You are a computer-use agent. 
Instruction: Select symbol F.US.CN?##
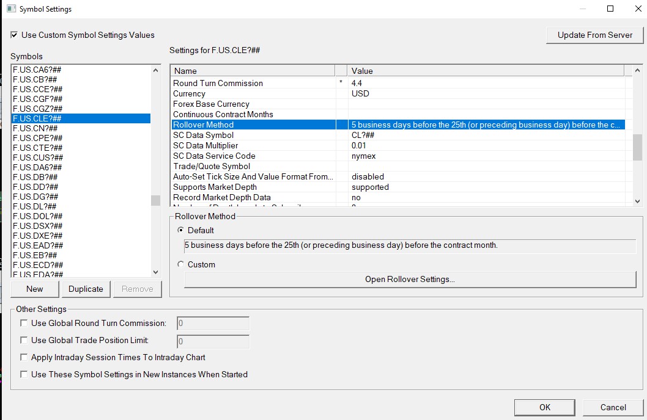81,128
